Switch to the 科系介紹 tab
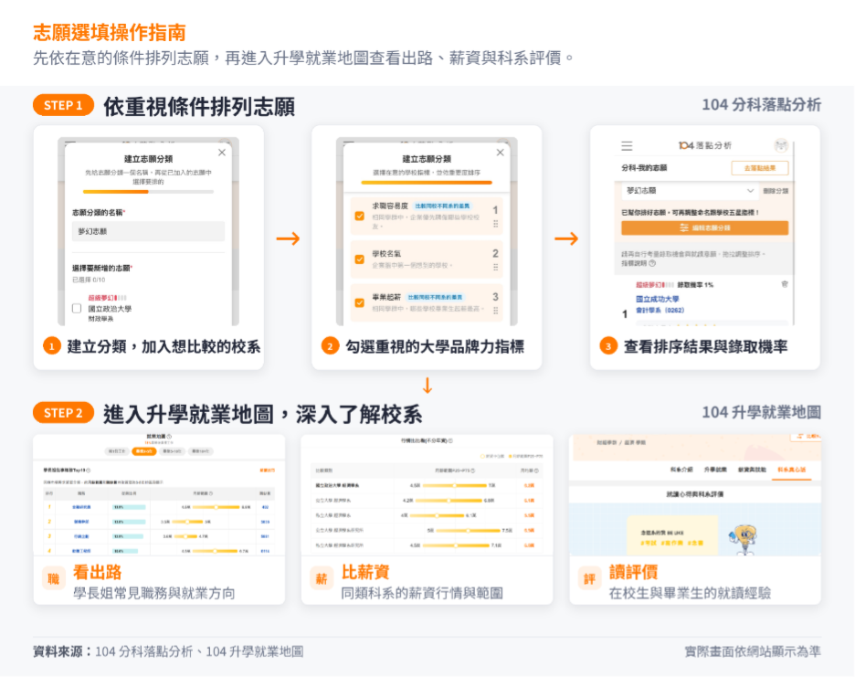The height and width of the screenshot is (677, 855). [681, 470]
